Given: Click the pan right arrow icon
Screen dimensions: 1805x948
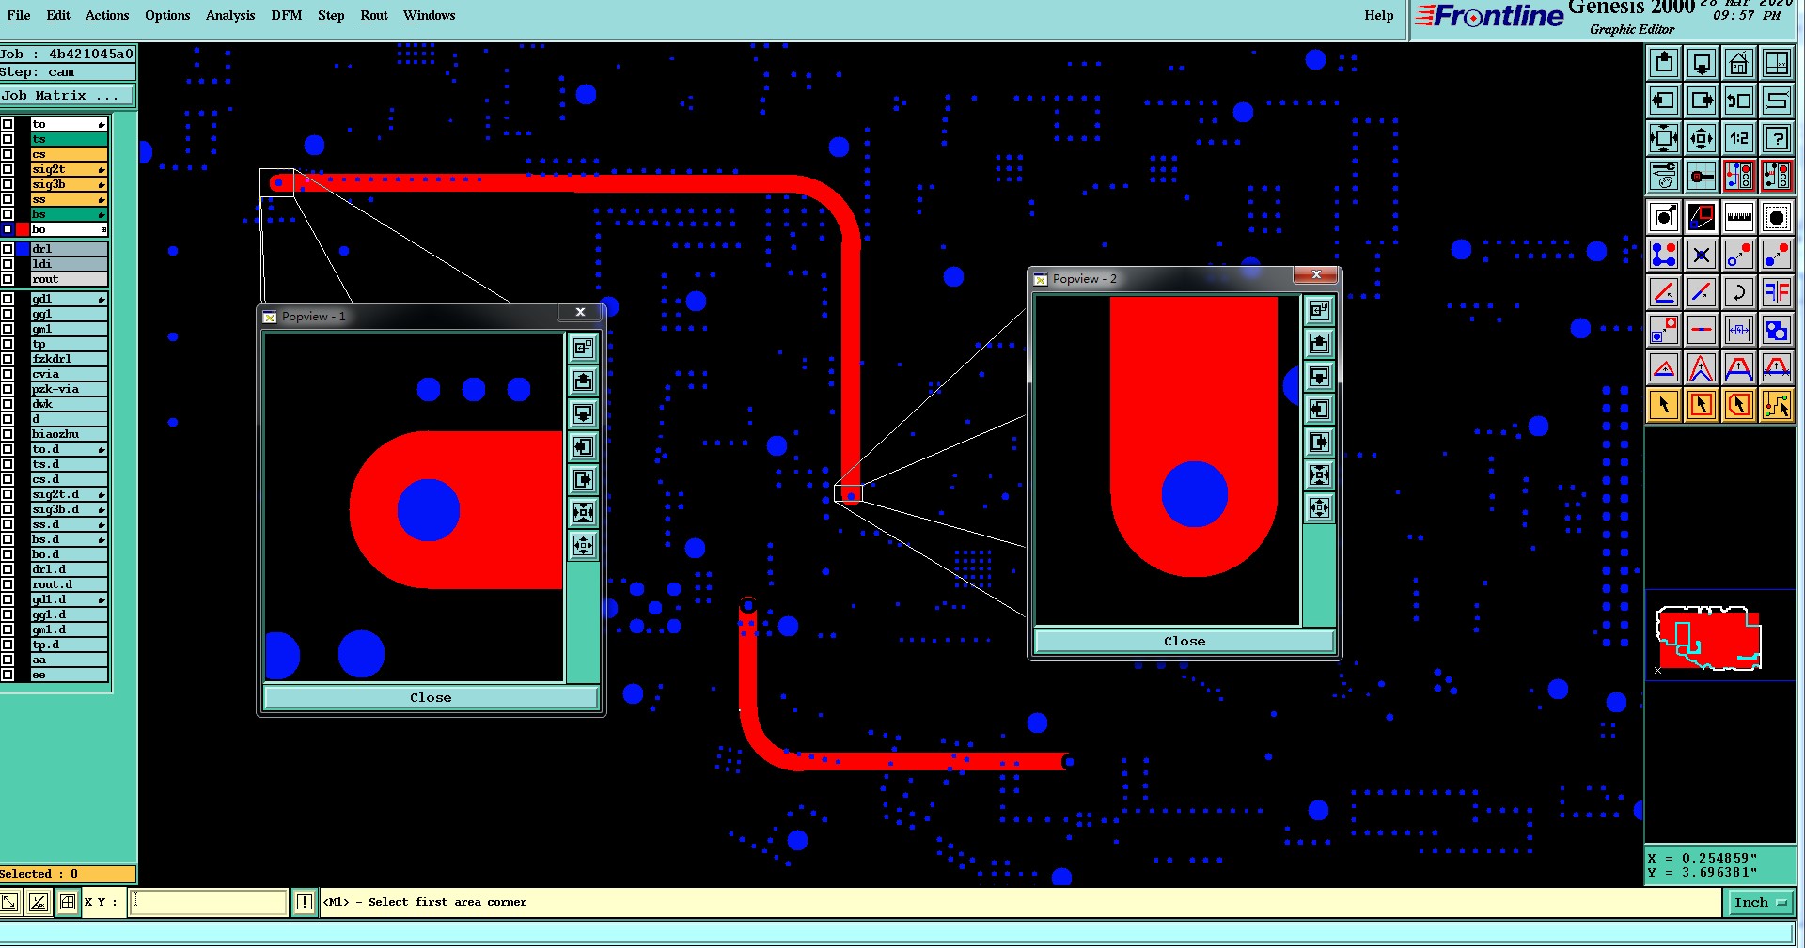Looking at the screenshot, I should [x=1702, y=101].
